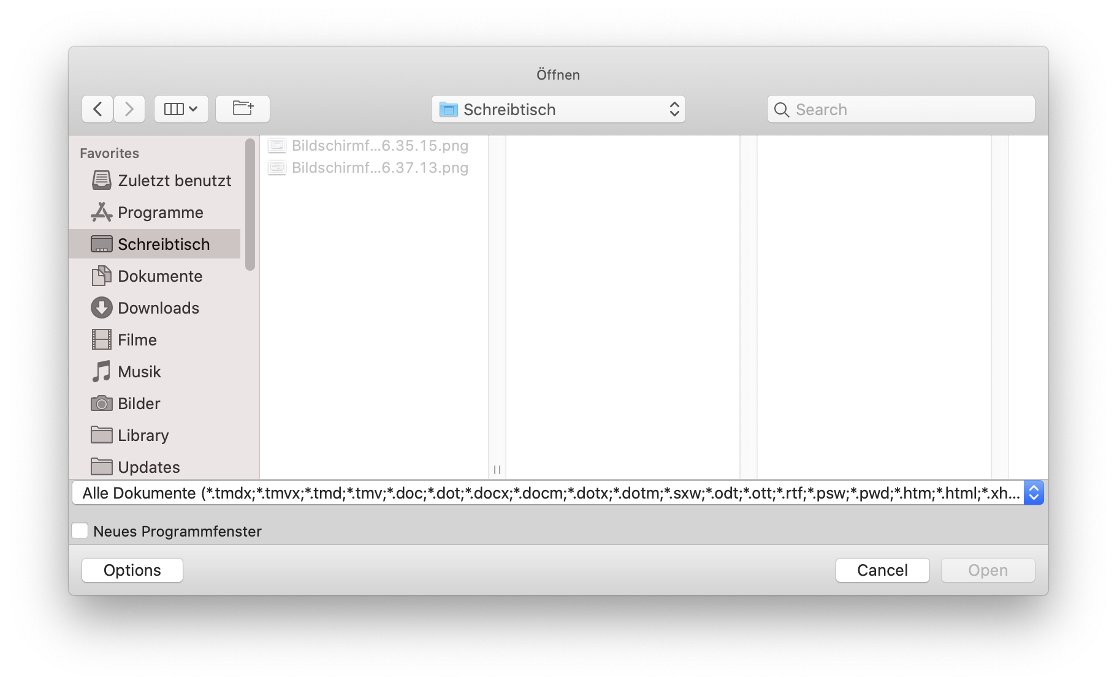
Task: Click the Downloads arrow icon
Action: click(x=102, y=307)
